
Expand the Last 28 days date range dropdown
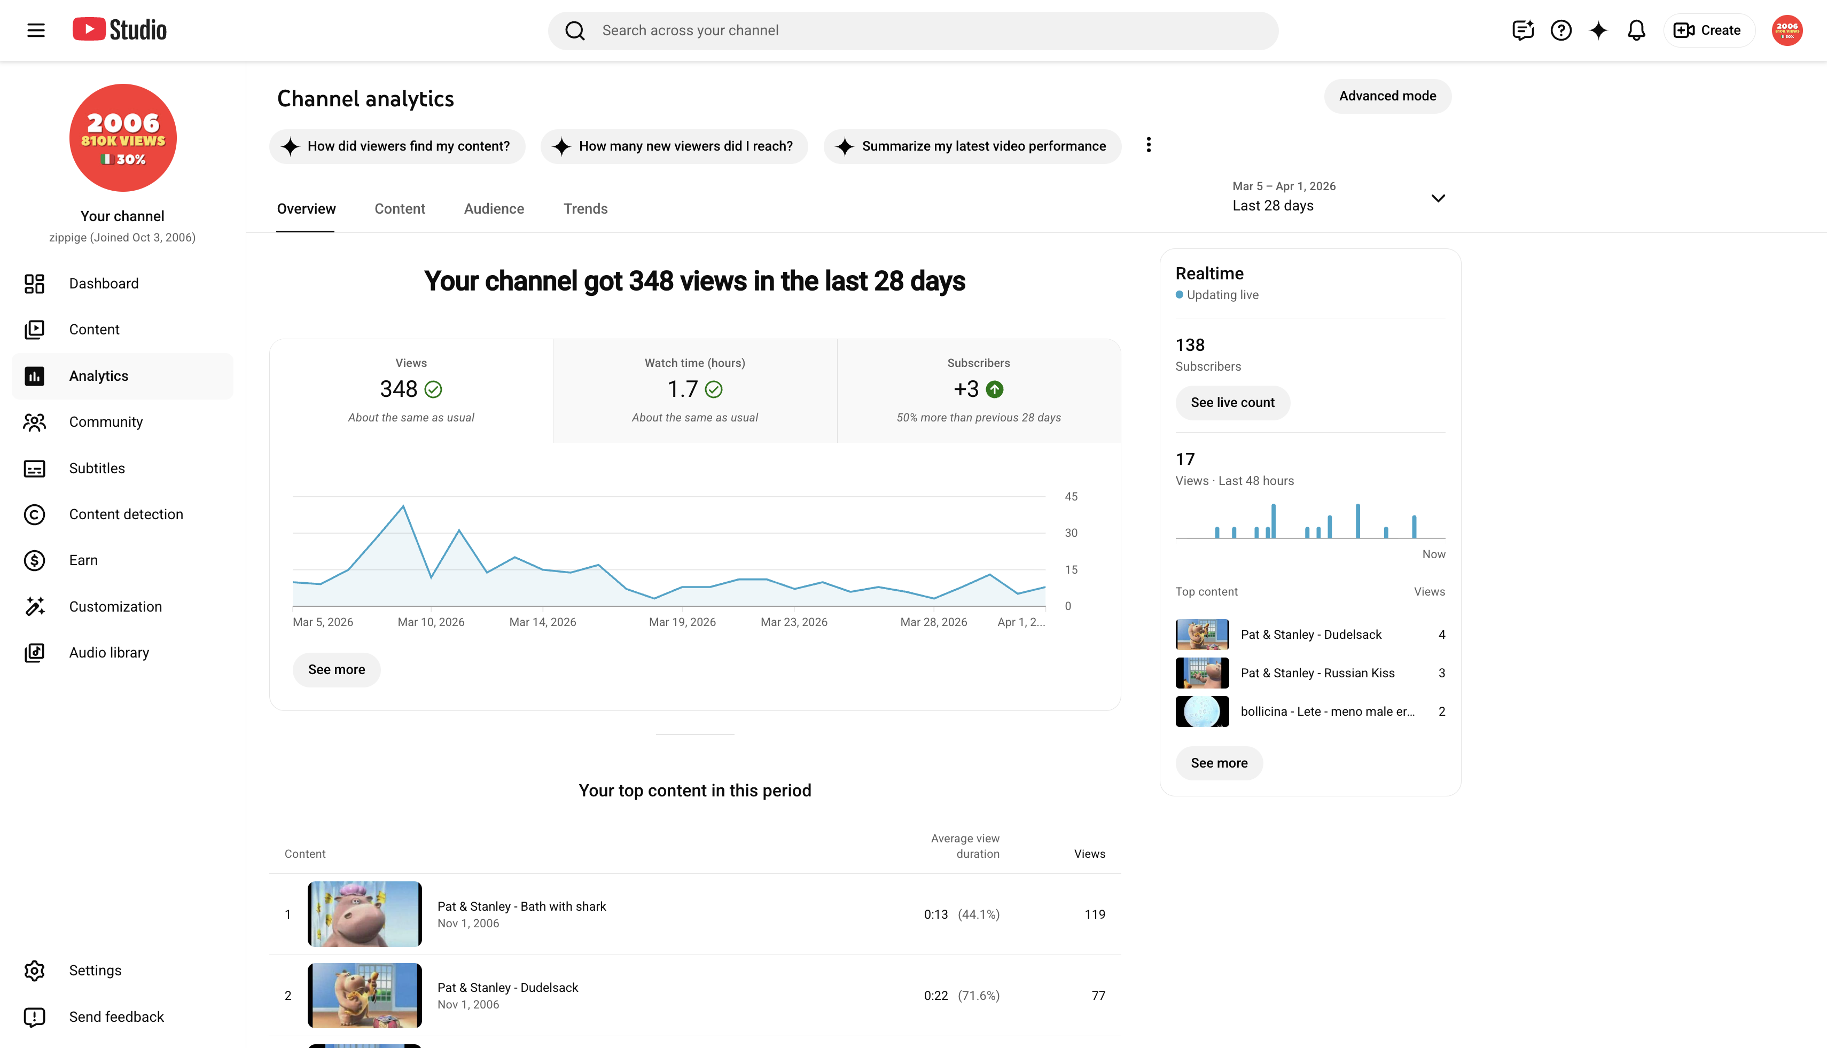1339,197
